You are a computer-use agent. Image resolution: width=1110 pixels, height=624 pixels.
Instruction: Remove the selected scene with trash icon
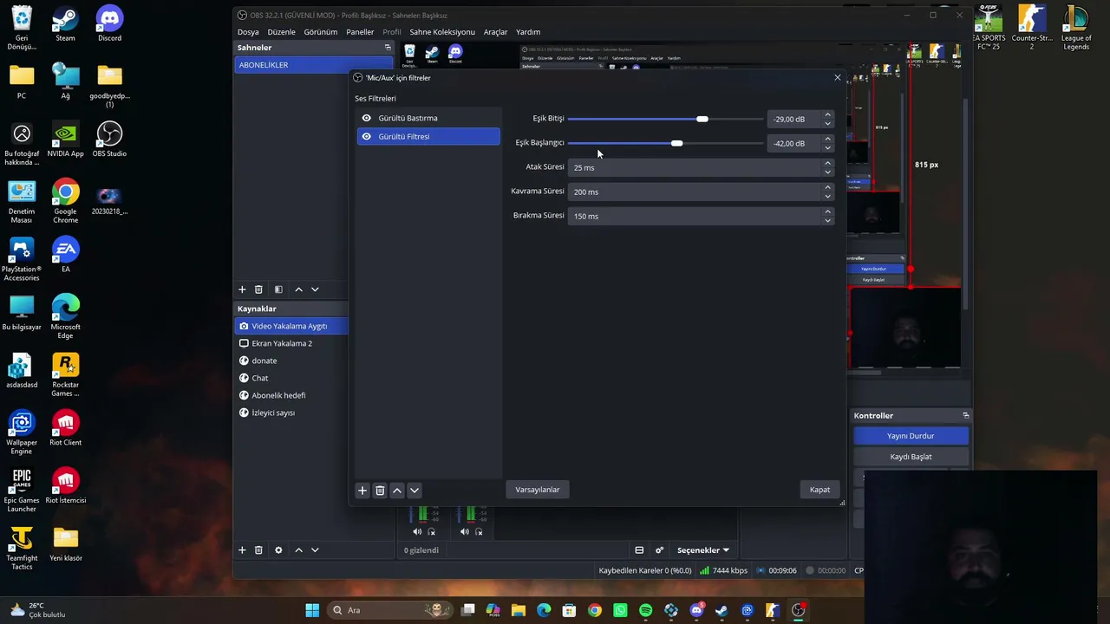point(258,289)
